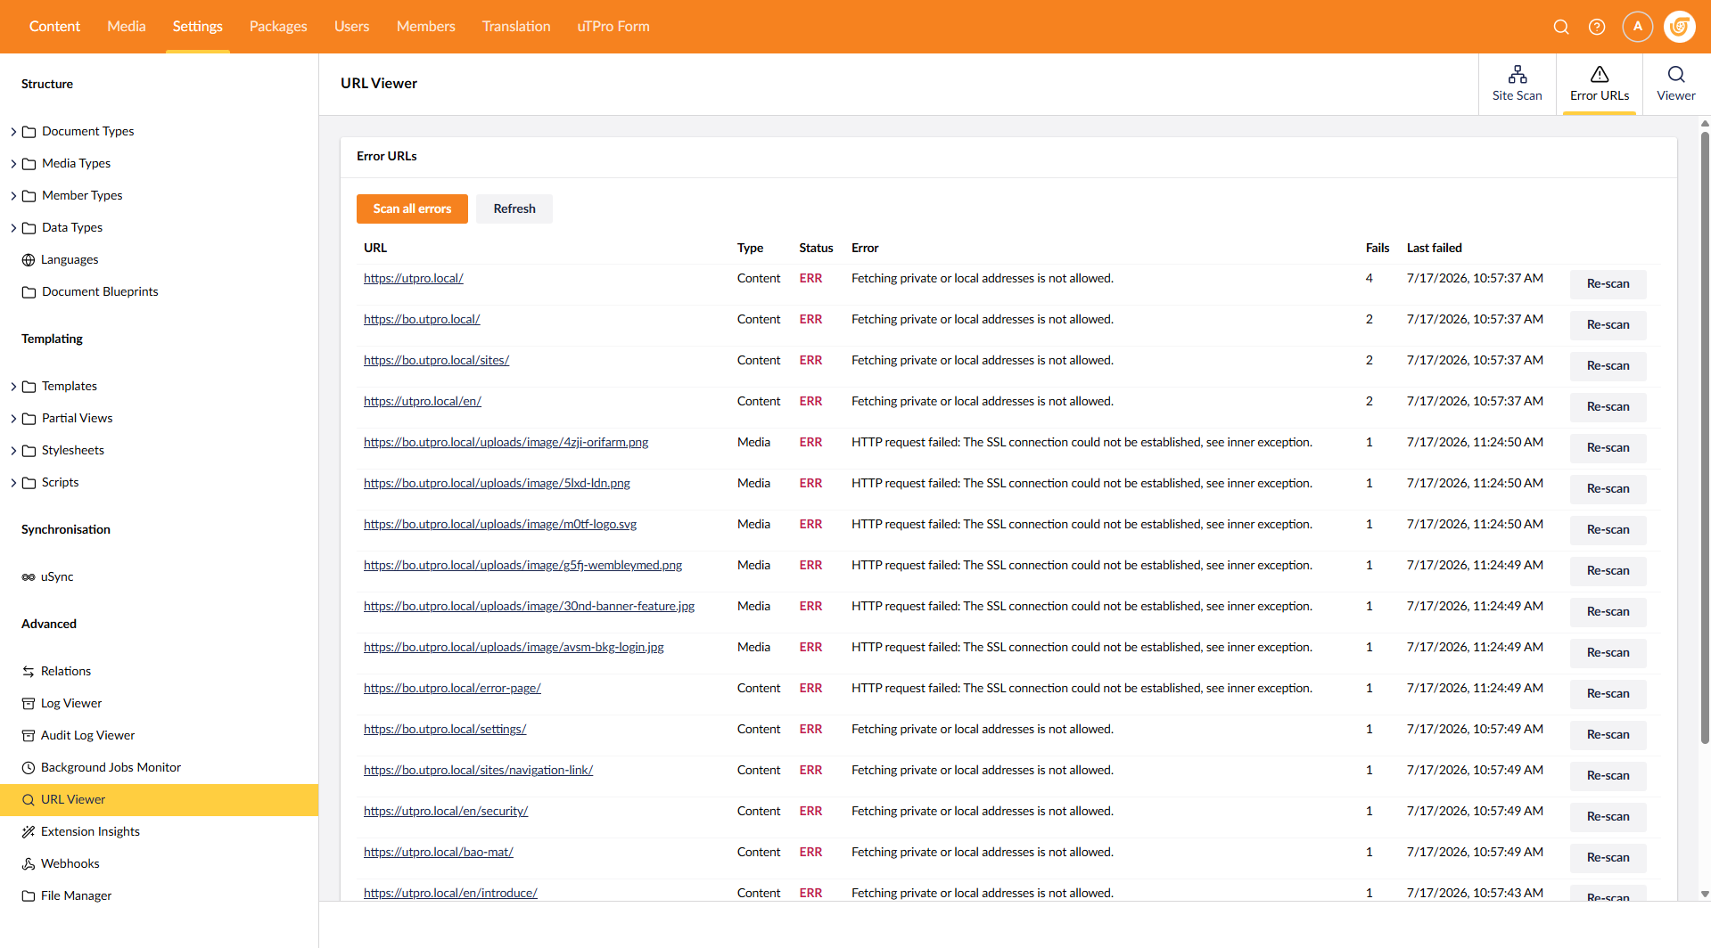Expand the Scripts tree node
Screen dimensions: 1711x948
(x=13, y=483)
